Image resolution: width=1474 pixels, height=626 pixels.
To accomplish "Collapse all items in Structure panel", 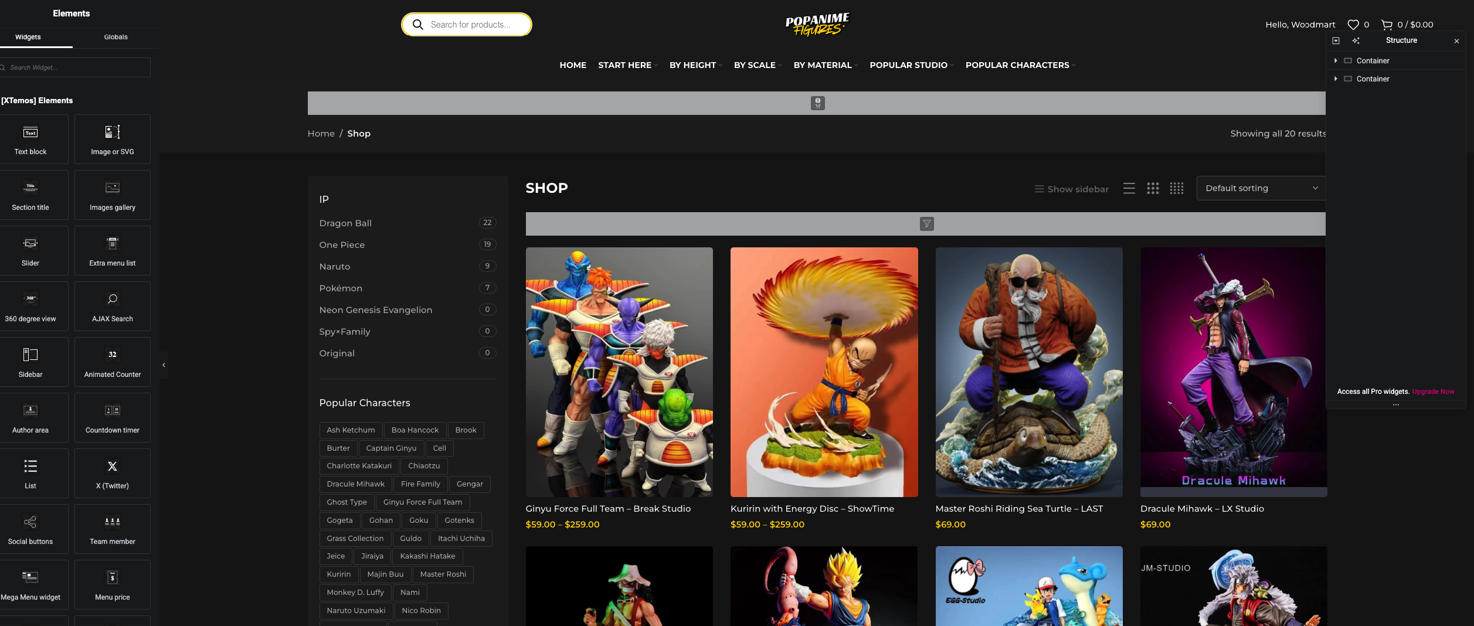I will (1336, 40).
